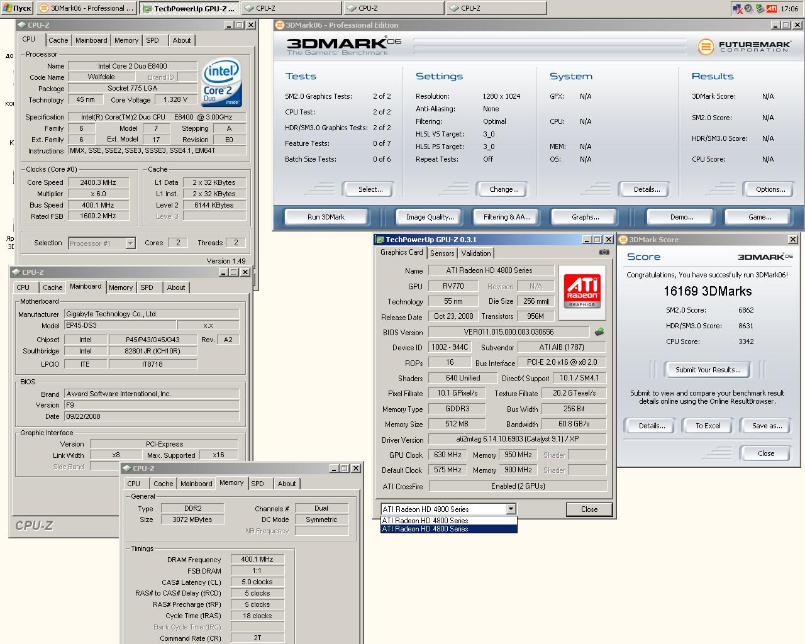Viewport: 805px width, 644px height.
Task: Open the SPD tab in top CPU-Z window
Action: point(152,40)
